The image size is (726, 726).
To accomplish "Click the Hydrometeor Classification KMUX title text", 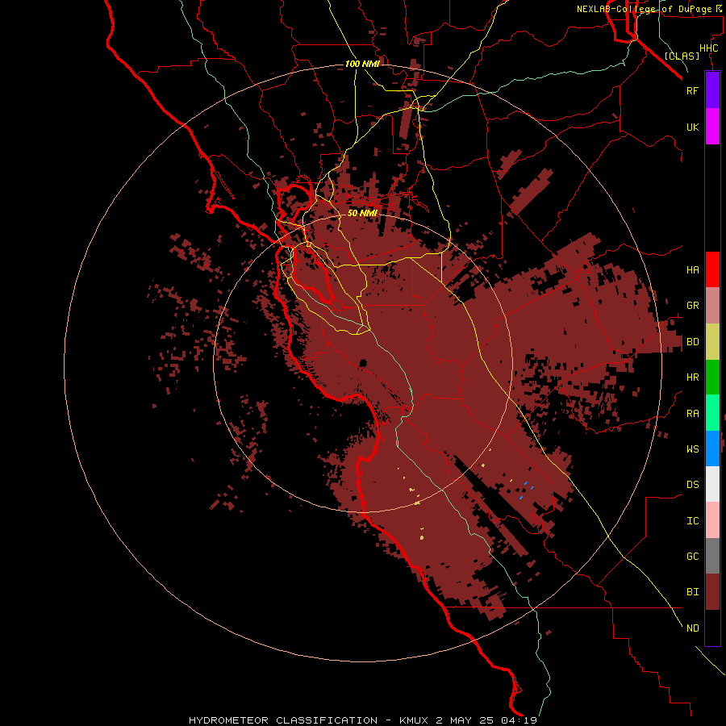I will coord(363,720).
